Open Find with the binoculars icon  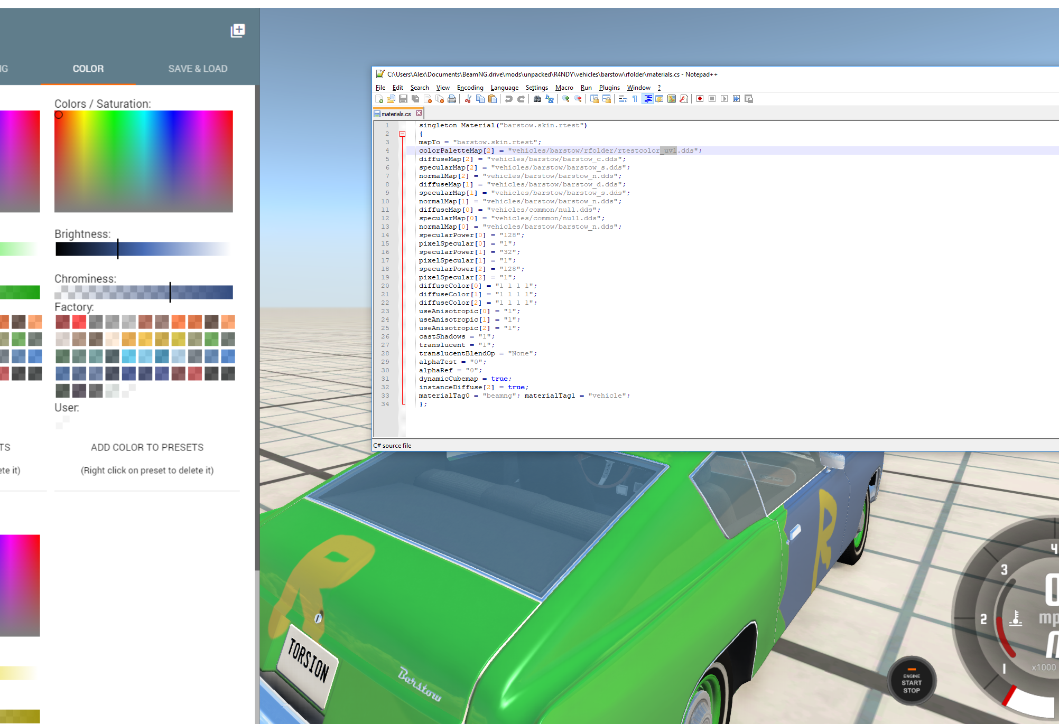point(537,99)
